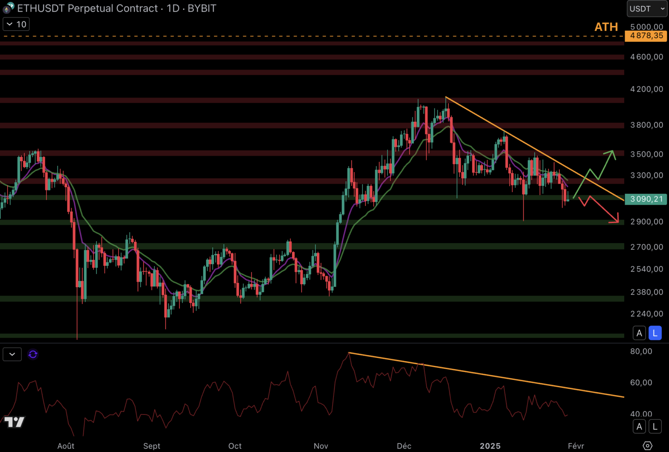
Task: Collapse the RSI pane legend chevron
Action: (12, 354)
